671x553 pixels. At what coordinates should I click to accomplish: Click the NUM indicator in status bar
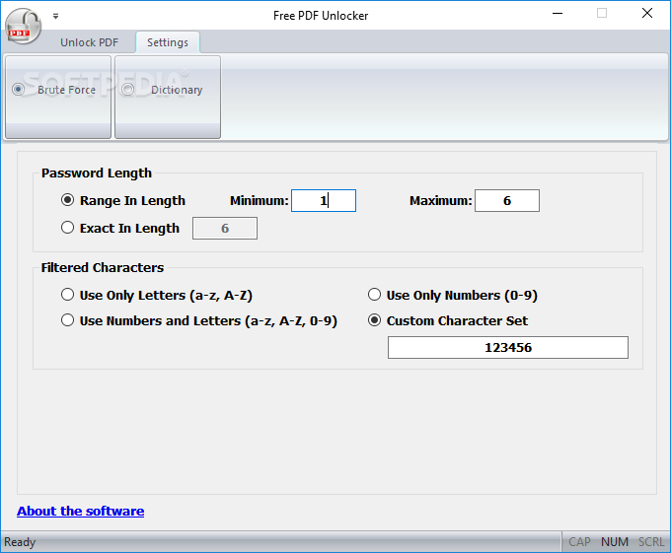point(615,542)
